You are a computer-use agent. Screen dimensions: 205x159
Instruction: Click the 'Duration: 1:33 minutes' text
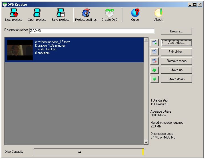pos(50,46)
